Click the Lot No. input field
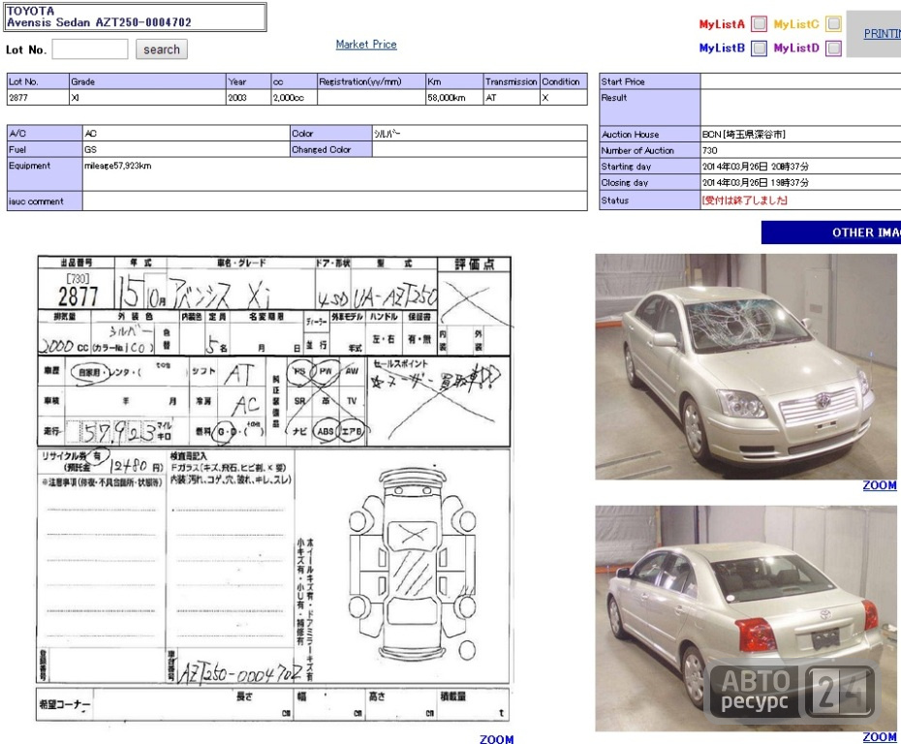Image resolution: width=901 pixels, height=744 pixels. [x=90, y=49]
